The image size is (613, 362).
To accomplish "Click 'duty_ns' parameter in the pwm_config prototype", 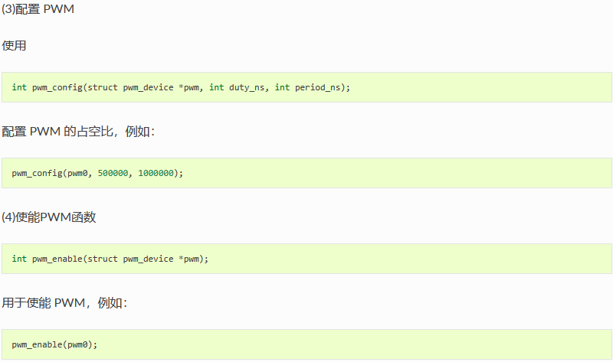I will coord(247,87).
